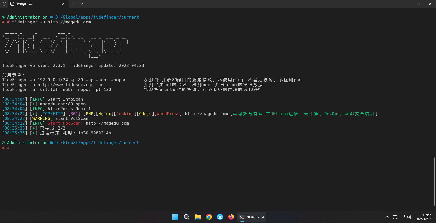Focus the 管理员: cmd taskbar button
436x223 pixels.
click(x=252, y=217)
